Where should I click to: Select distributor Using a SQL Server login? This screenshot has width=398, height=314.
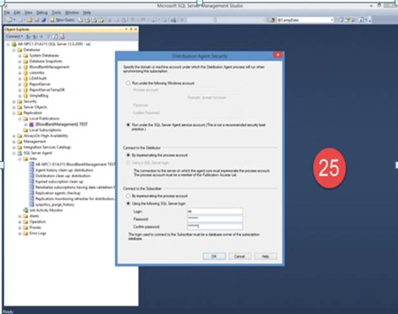(128, 162)
